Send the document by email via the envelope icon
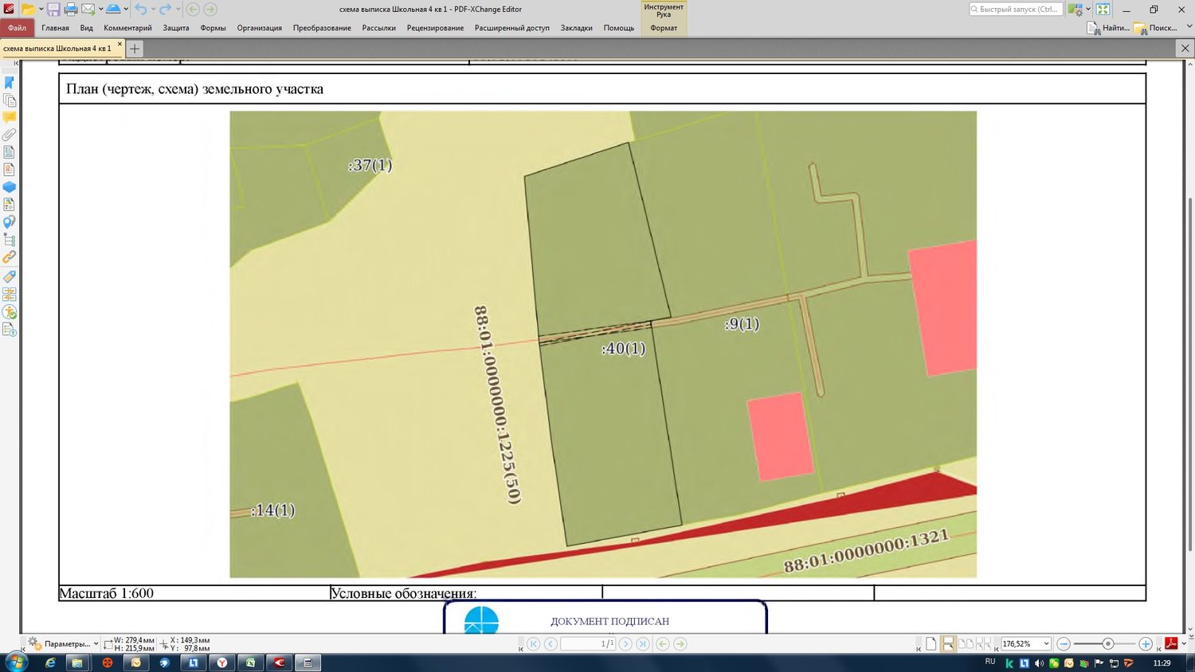This screenshot has width=1195, height=672. pyautogui.click(x=88, y=10)
